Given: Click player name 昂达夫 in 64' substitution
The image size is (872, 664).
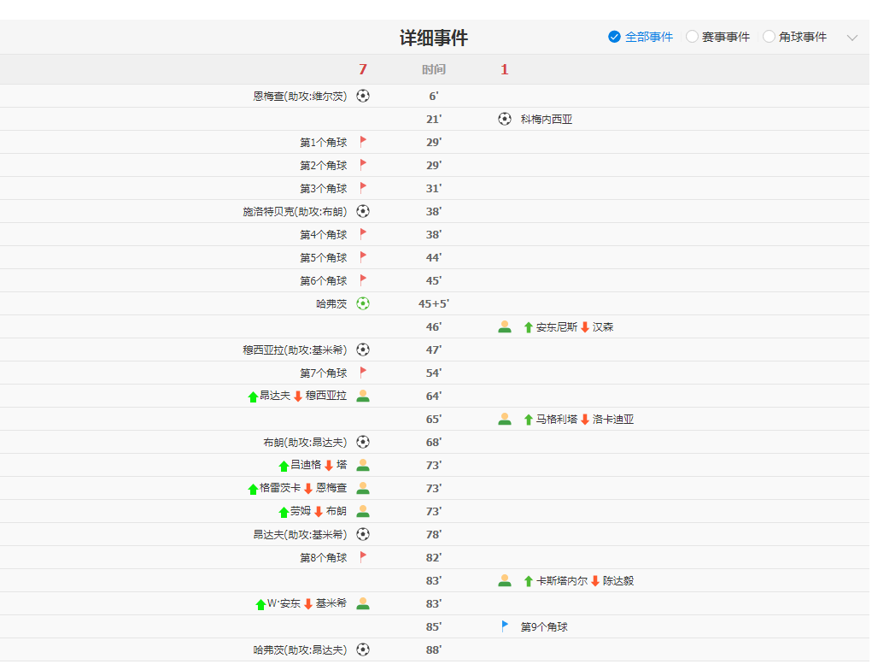Looking at the screenshot, I should (x=275, y=396).
